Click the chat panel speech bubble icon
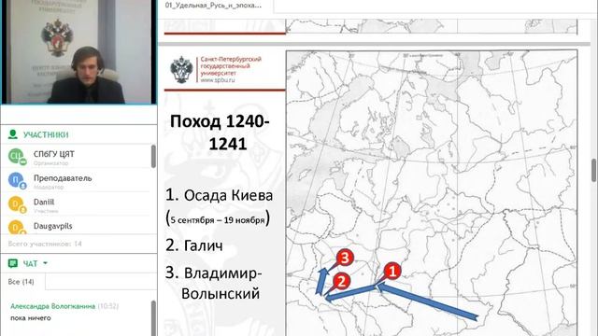This screenshot has width=598, height=336. click(12, 263)
